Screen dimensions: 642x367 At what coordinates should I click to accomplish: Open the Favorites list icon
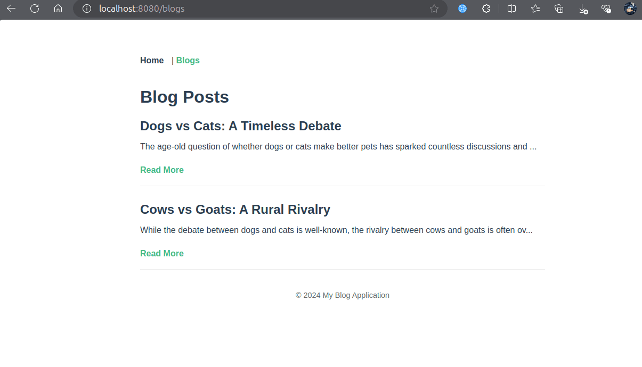click(535, 9)
